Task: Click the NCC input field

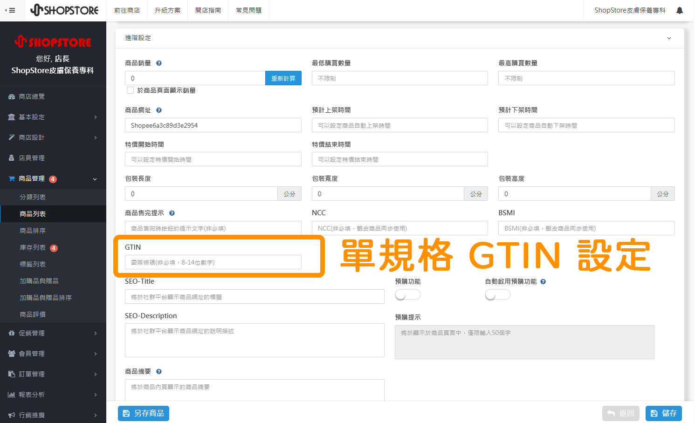Action: point(400,228)
